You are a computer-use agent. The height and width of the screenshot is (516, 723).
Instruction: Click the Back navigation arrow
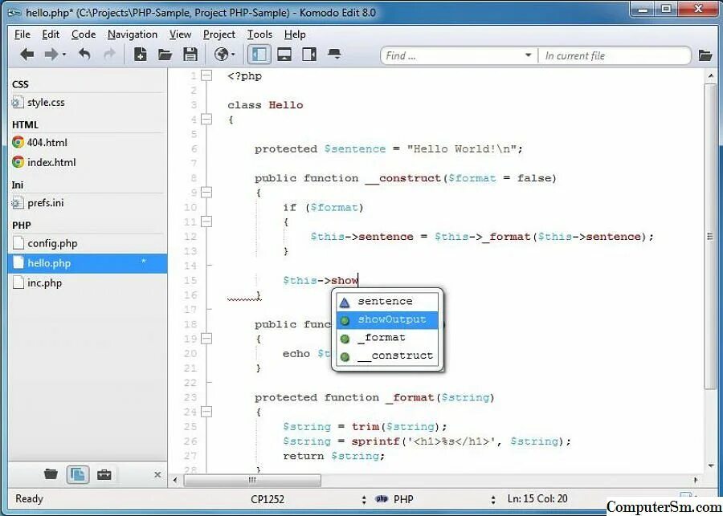[27, 55]
